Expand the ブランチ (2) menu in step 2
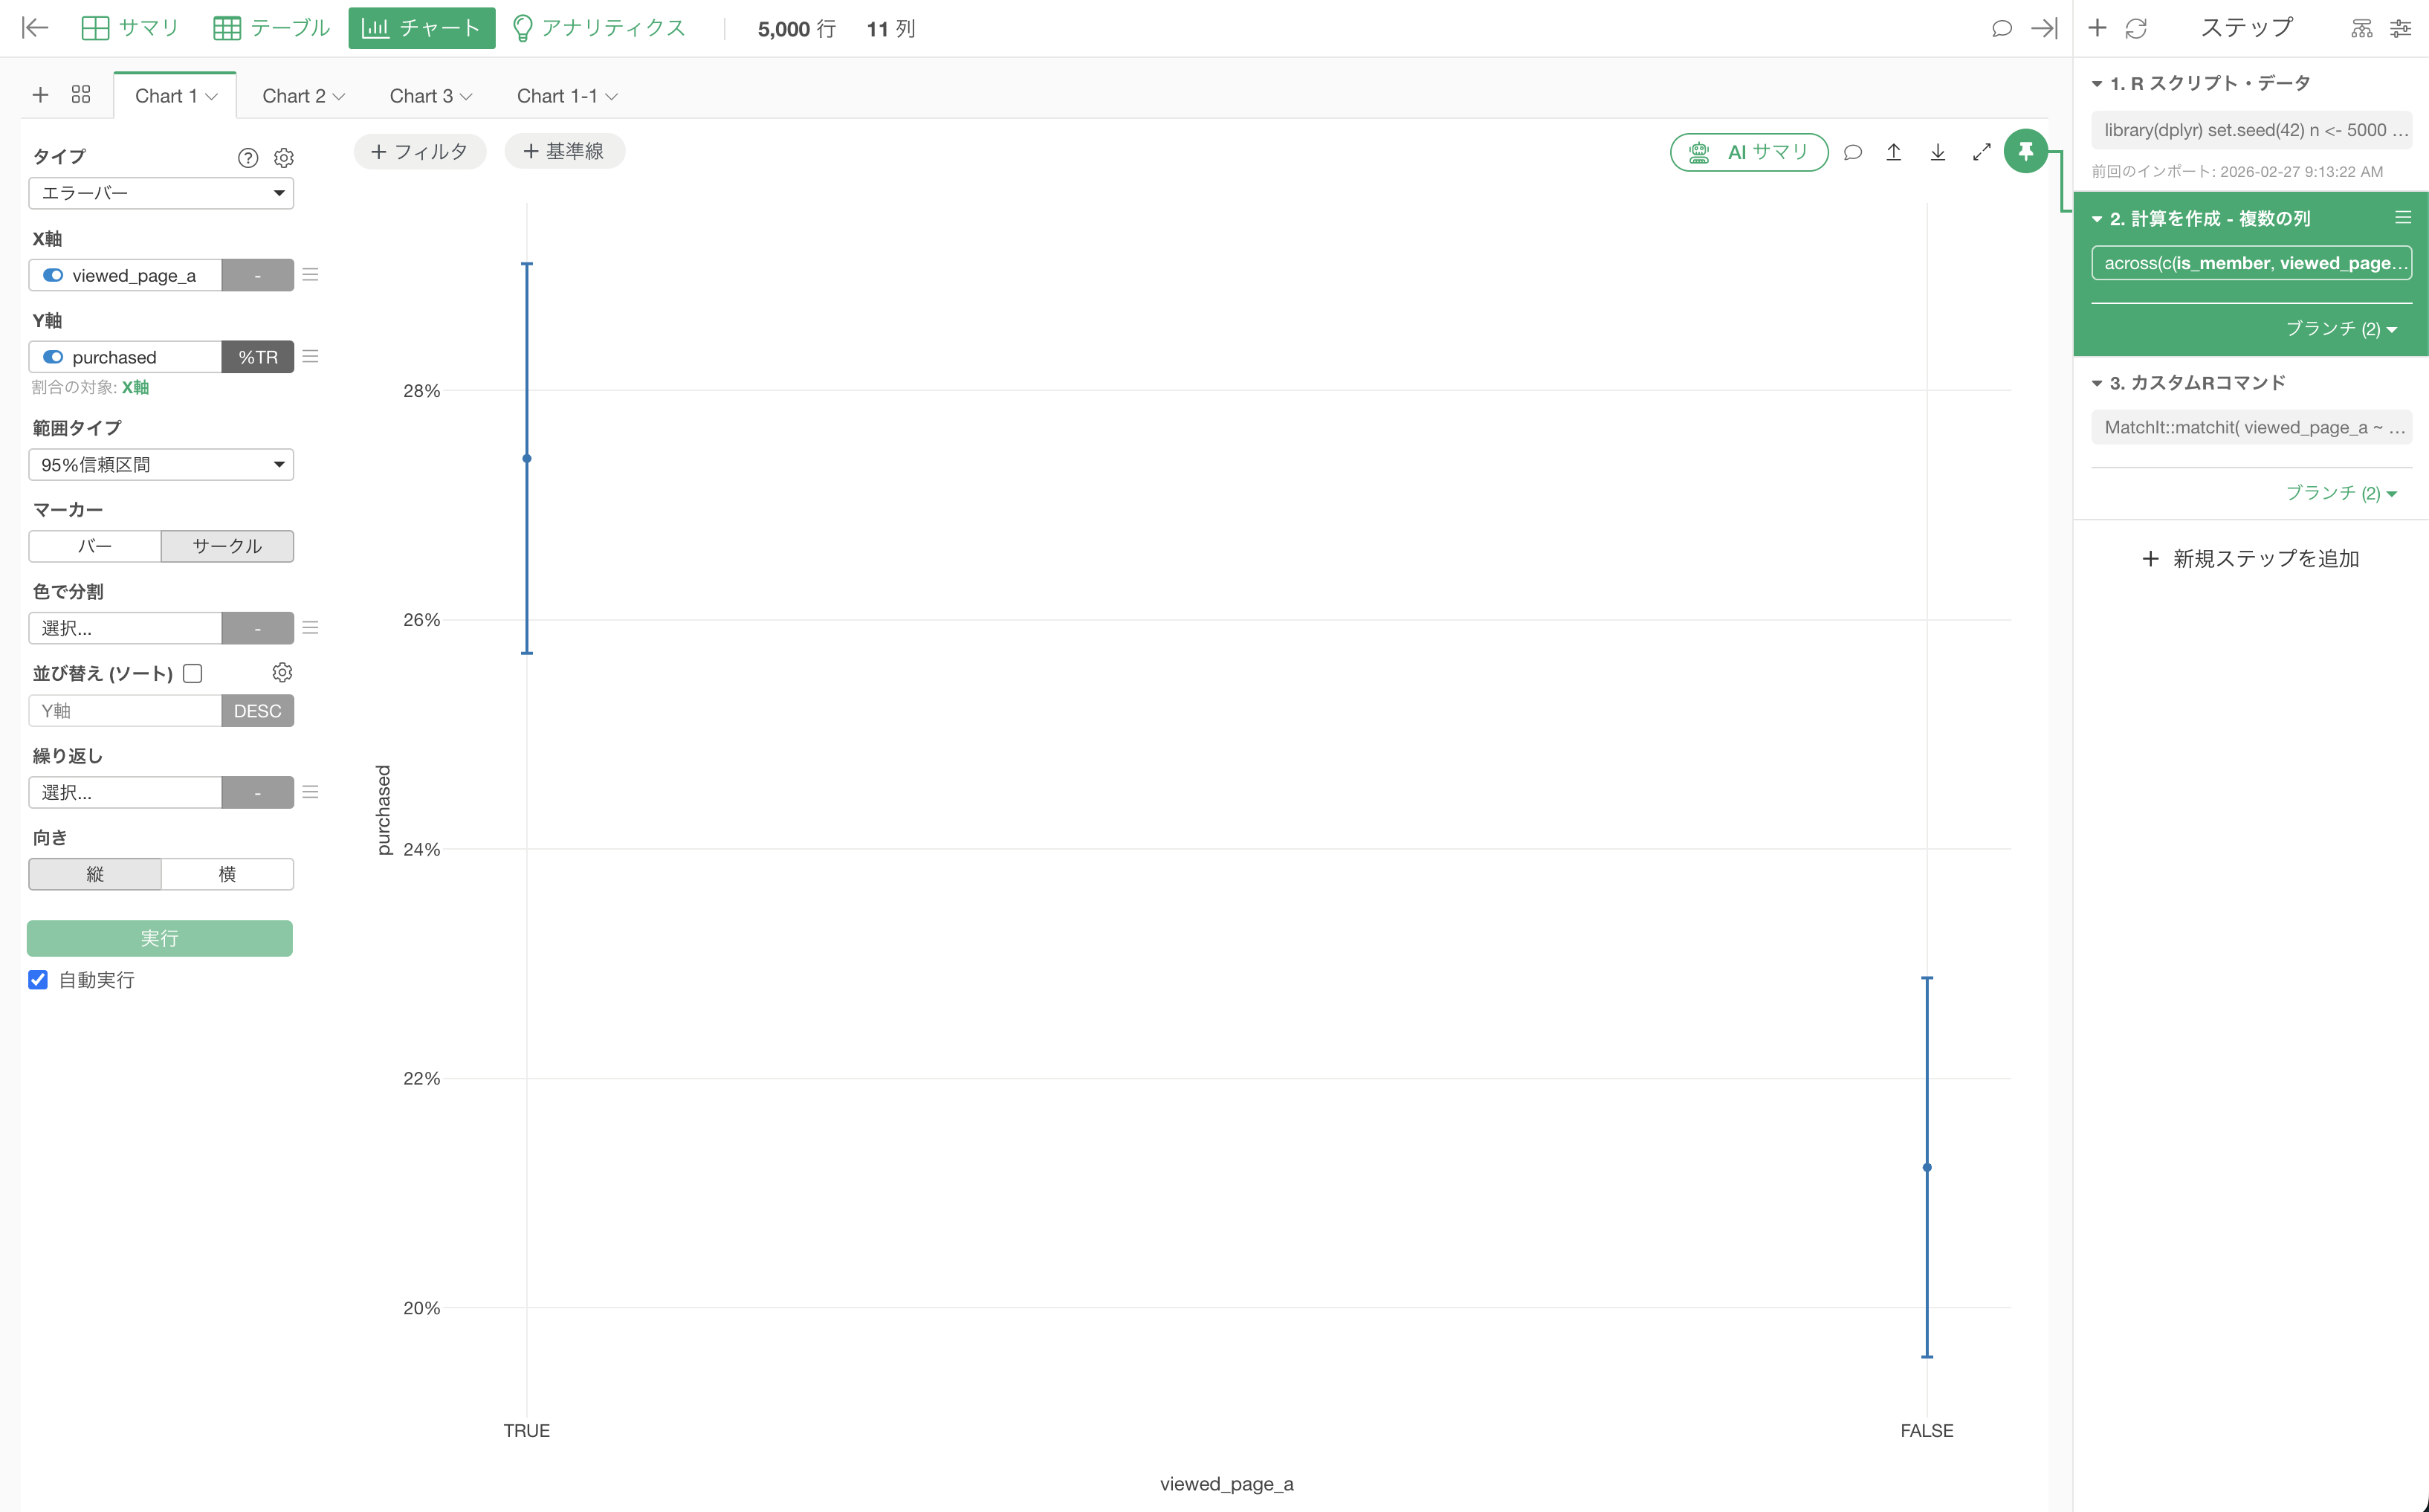The image size is (2429, 1512). [x=2341, y=329]
